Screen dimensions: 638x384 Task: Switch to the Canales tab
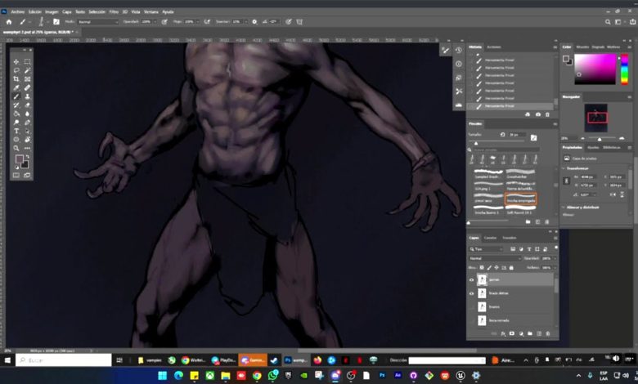[x=490, y=238]
